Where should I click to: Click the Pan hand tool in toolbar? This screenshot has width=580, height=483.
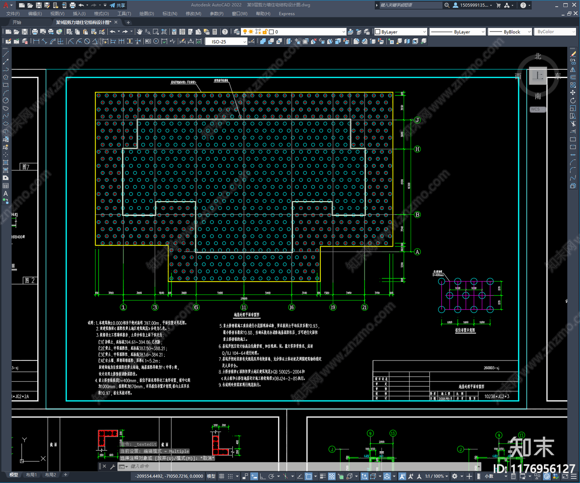coord(140,32)
